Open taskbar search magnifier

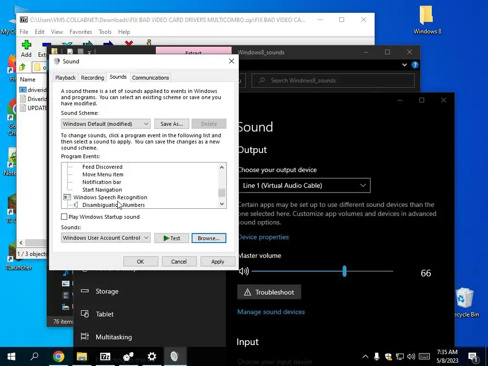coord(34,356)
